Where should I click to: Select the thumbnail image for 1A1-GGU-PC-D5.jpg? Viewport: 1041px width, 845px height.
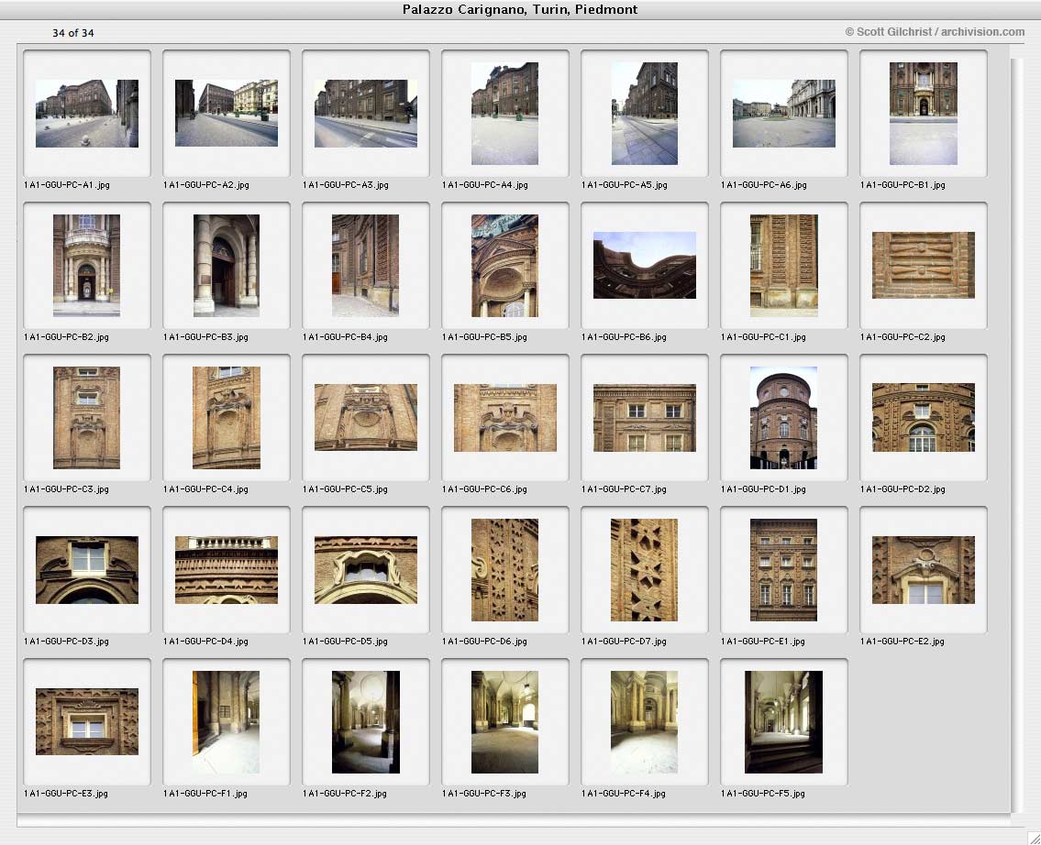(366, 570)
